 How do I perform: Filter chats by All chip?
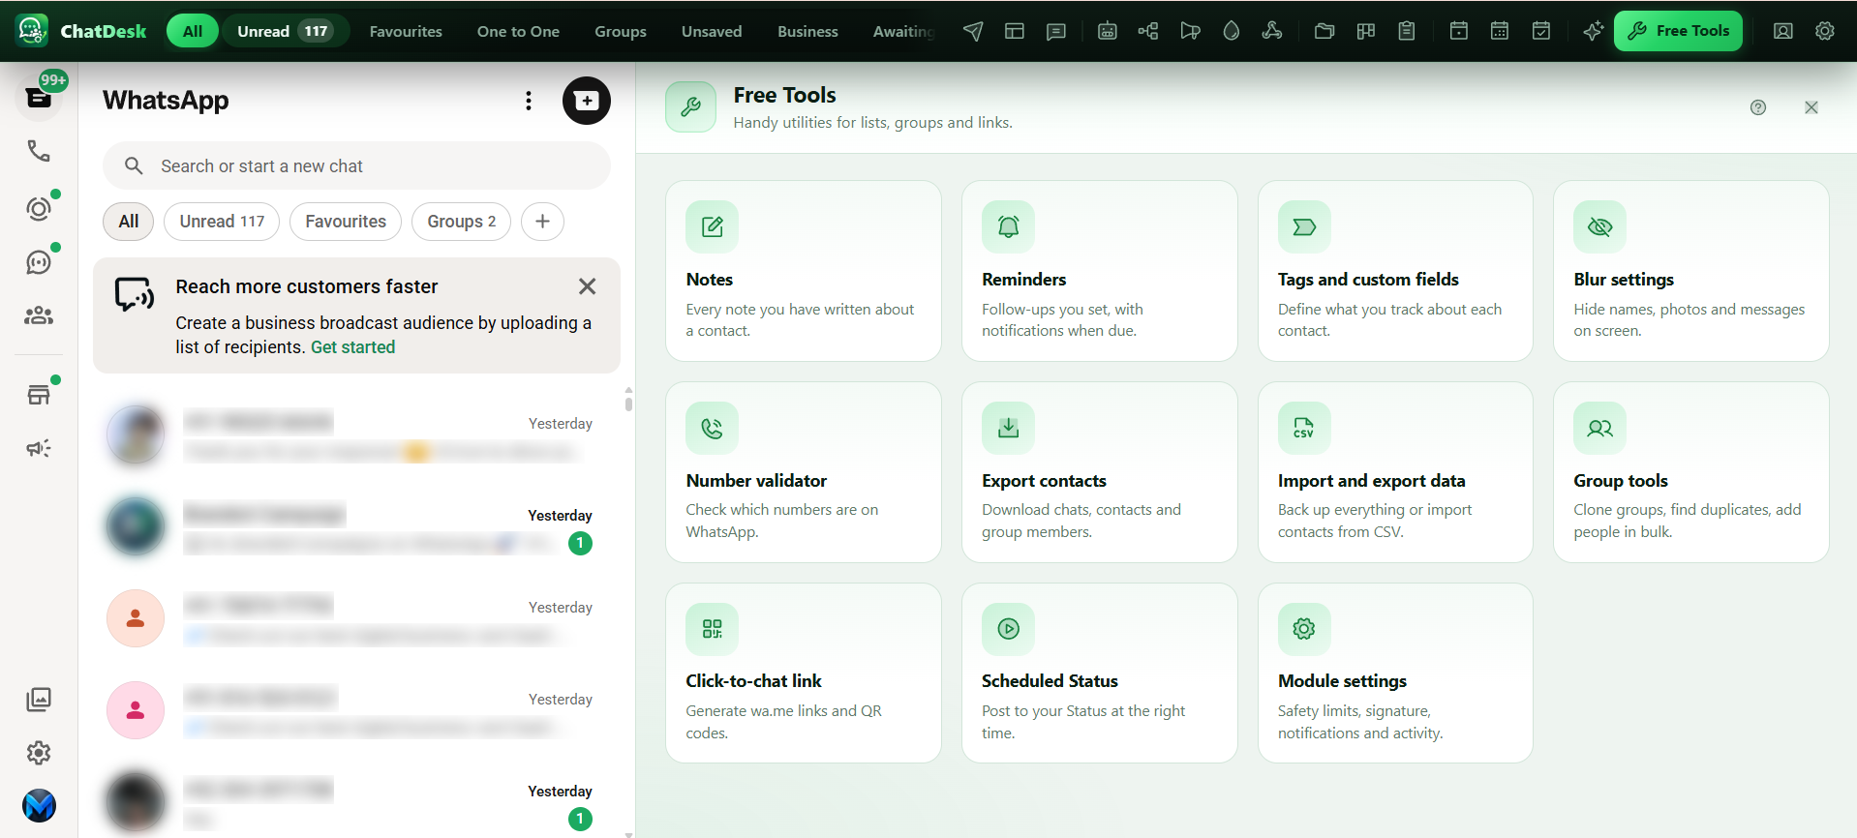tap(129, 222)
